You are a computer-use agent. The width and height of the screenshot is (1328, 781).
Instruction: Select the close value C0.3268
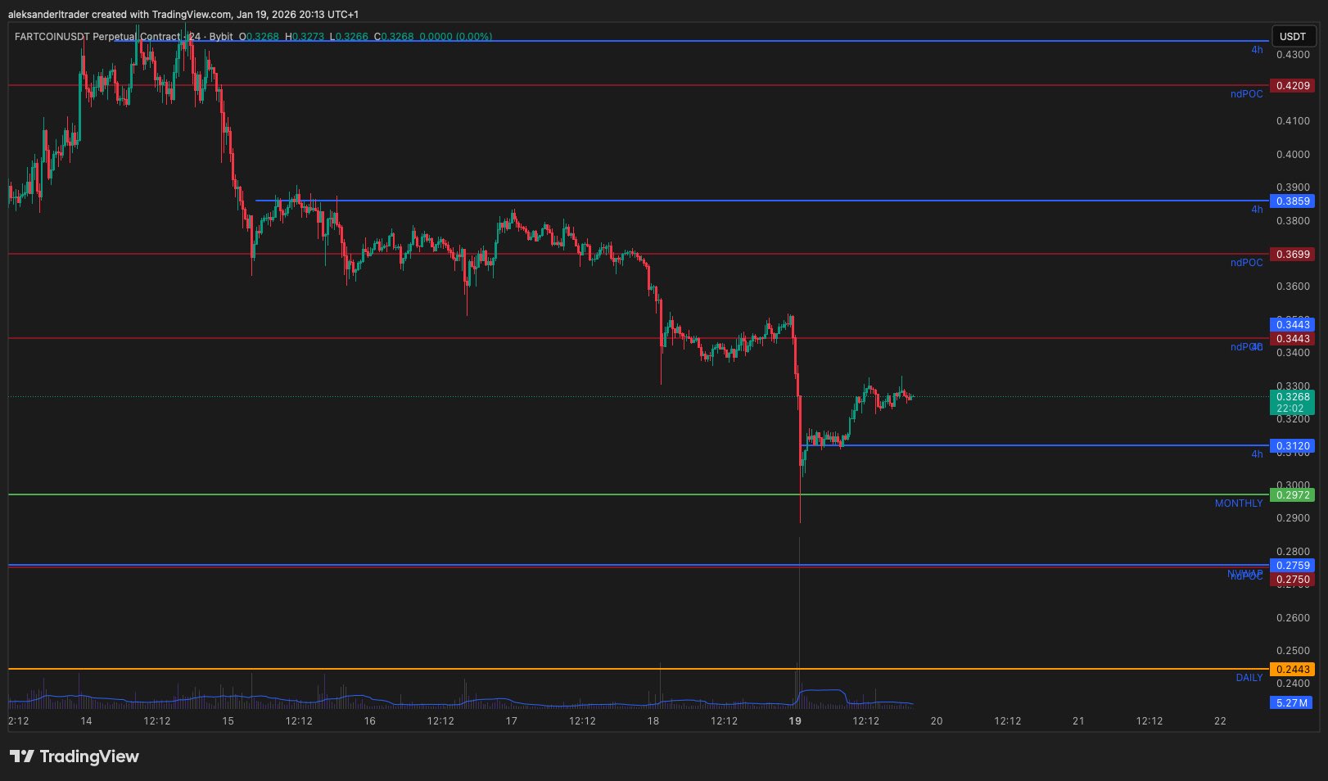click(x=394, y=37)
